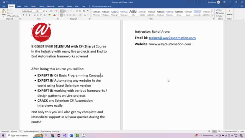
Task: Toggle show paragraph marks
Action: tap(88, 11)
